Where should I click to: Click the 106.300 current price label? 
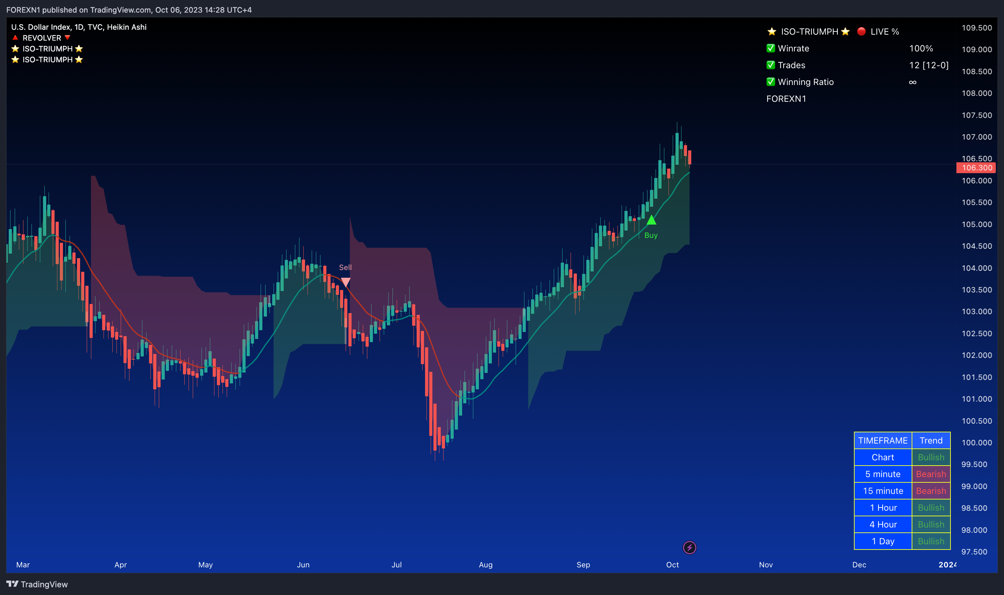(976, 168)
